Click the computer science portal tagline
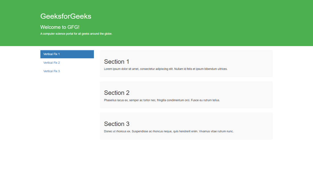The height and width of the screenshot is (176, 313). tap(76, 34)
